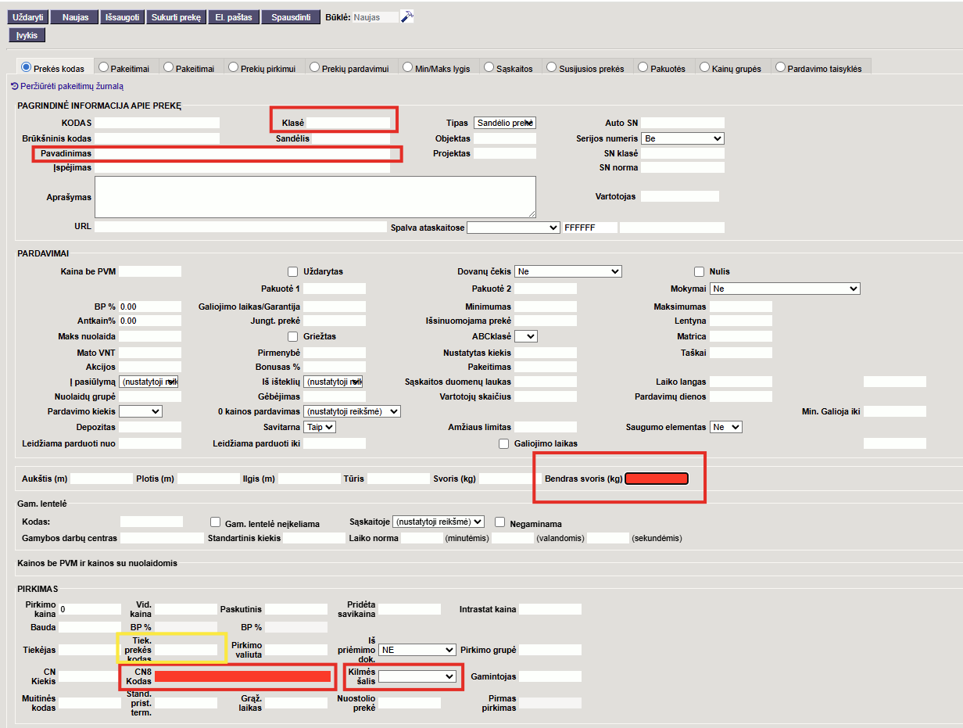This screenshot has width=963, height=728.
Task: Open the Dovanų čekis dropdown
Action: tap(567, 271)
